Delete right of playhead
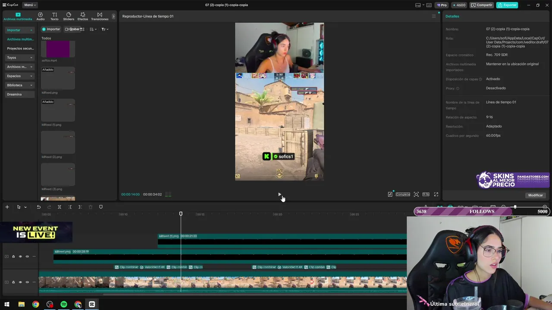 (80, 207)
